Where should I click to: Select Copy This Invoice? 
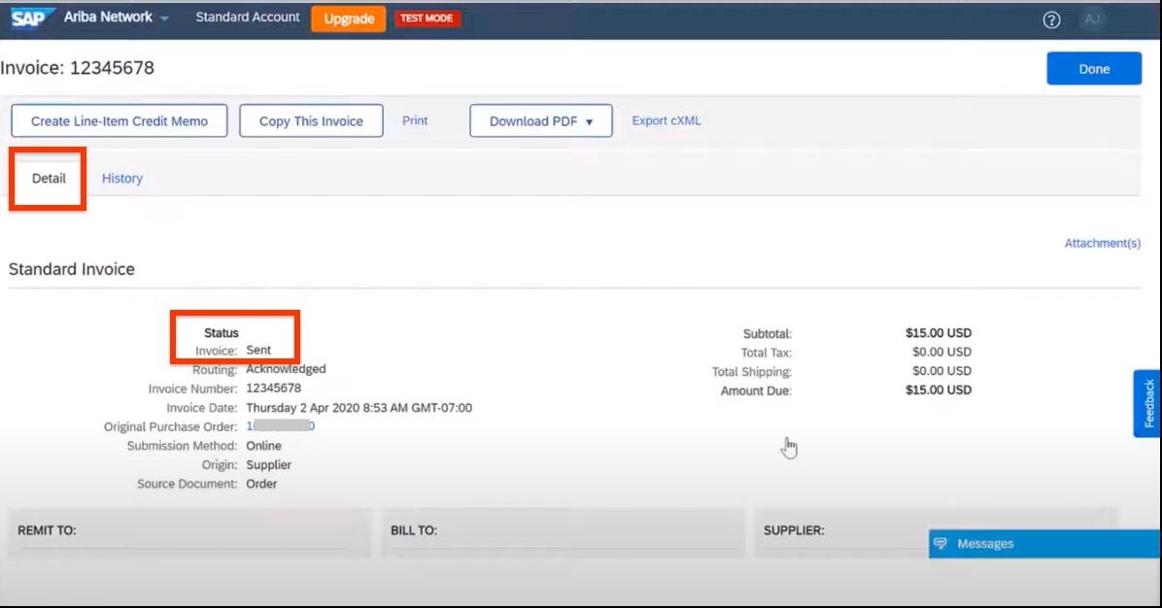click(311, 120)
